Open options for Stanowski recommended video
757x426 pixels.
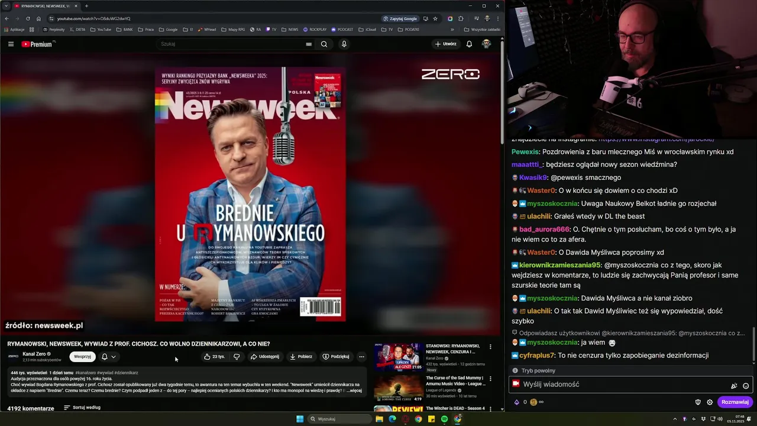click(x=490, y=347)
